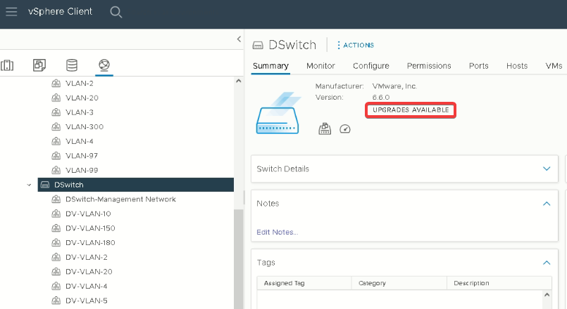This screenshot has width=567, height=309.
Task: Expand the Switch Details panel
Action: point(547,169)
